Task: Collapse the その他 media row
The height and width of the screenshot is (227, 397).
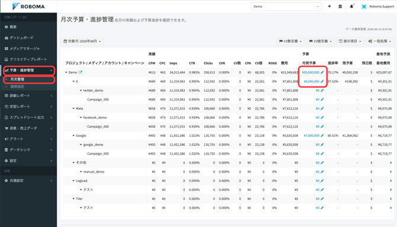Action: pos(73,162)
